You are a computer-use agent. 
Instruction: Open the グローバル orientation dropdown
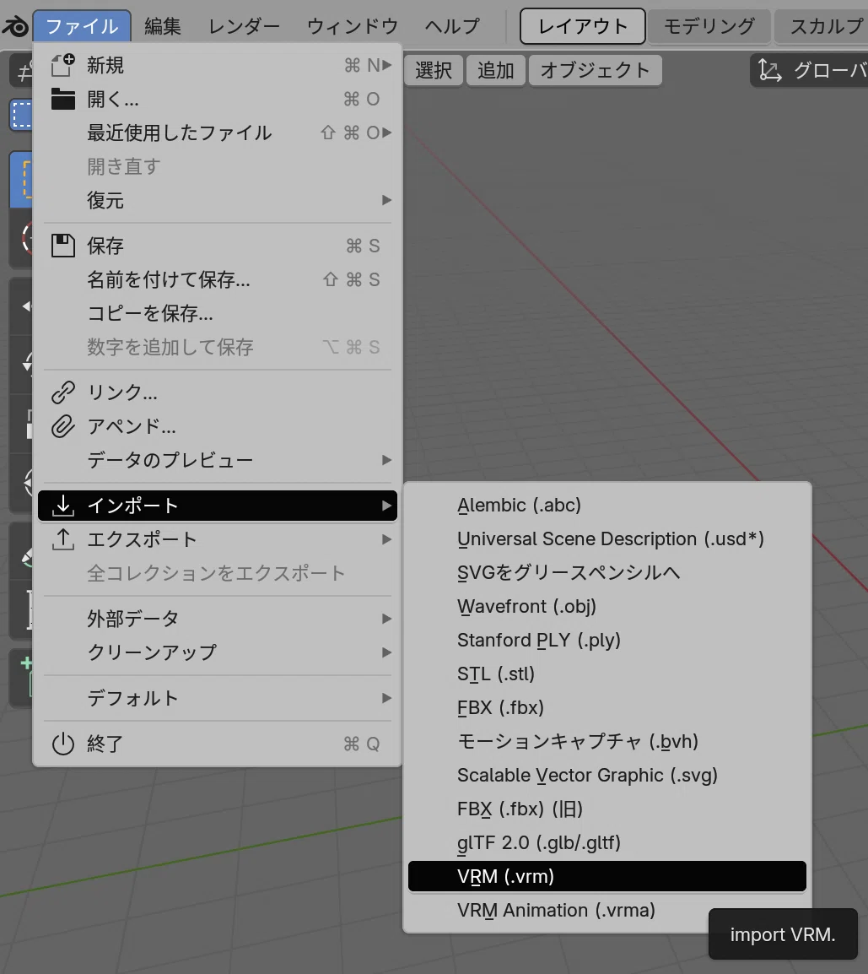pos(809,70)
